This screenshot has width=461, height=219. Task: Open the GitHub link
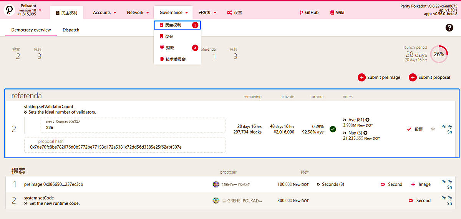coord(309,13)
